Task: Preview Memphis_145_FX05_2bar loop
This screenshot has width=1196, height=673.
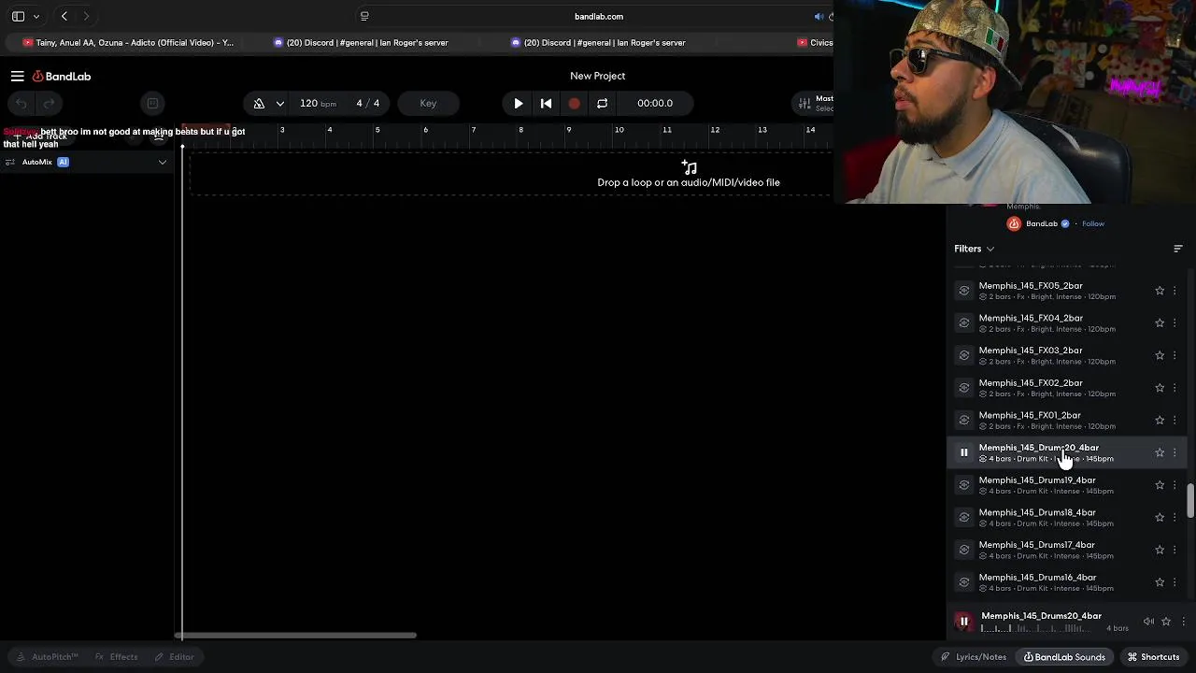Action: coord(964,291)
